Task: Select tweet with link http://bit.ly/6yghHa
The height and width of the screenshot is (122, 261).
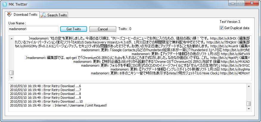Action: 180,69
